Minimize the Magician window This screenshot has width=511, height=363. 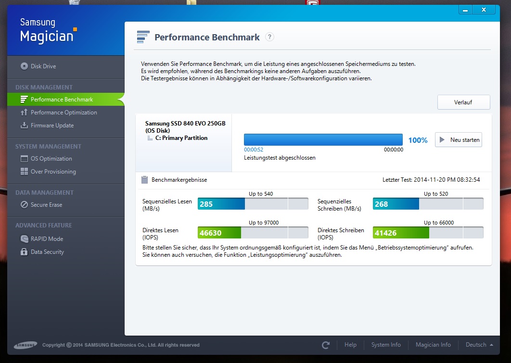(x=465, y=10)
